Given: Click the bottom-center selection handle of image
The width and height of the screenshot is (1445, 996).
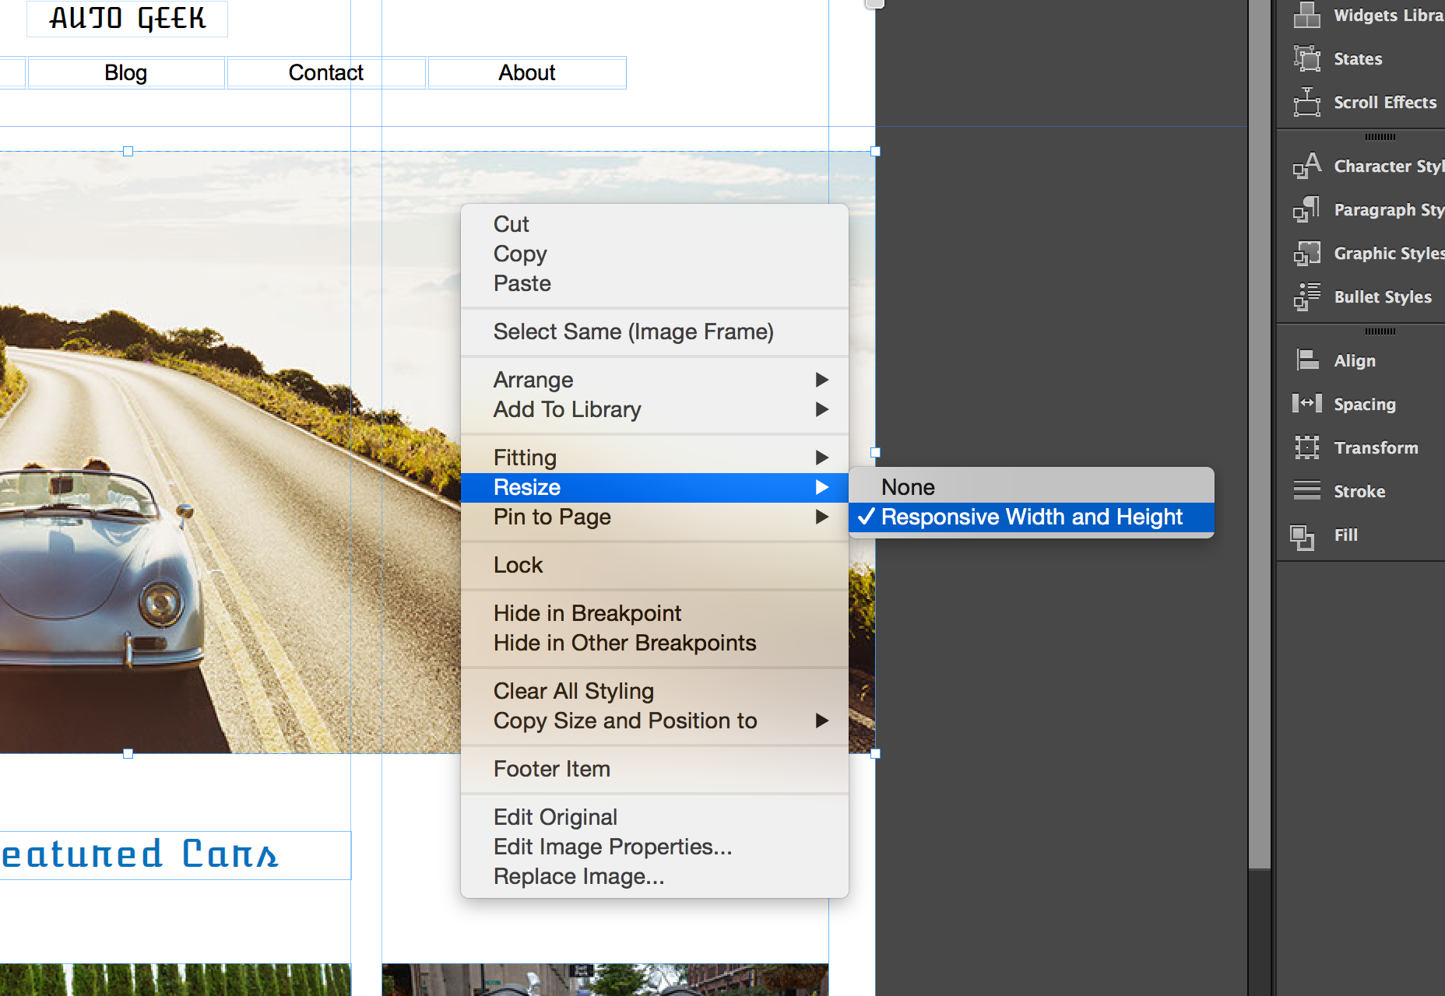Looking at the screenshot, I should pos(128,753).
